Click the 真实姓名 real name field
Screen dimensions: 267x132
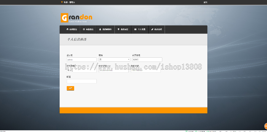147,59
